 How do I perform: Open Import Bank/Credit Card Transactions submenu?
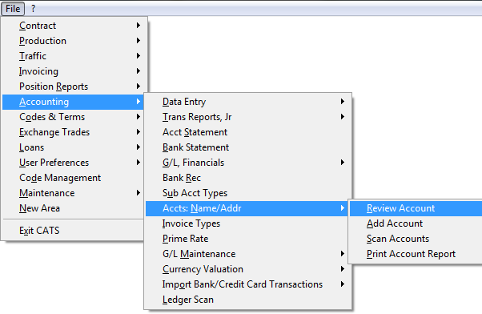coord(247,284)
